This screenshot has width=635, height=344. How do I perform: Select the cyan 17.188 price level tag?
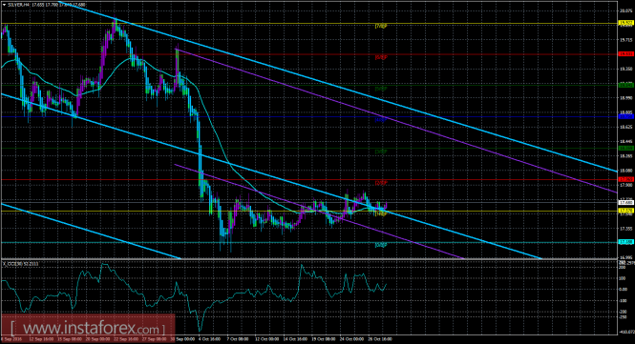(626, 242)
